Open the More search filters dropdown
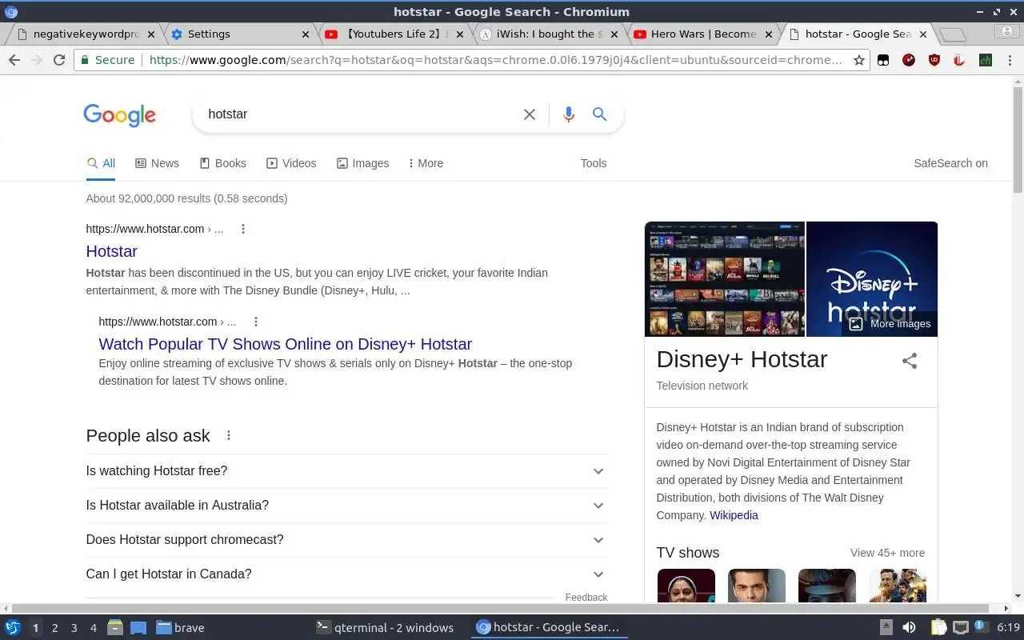Viewport: 1024px width, 640px height. 425,163
